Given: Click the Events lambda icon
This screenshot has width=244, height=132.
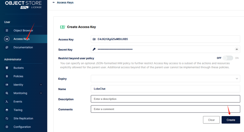Looking at the screenshot, I should coord(7,101).
